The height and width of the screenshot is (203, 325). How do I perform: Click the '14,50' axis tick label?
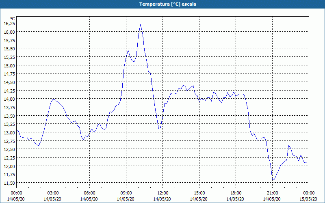9,82
